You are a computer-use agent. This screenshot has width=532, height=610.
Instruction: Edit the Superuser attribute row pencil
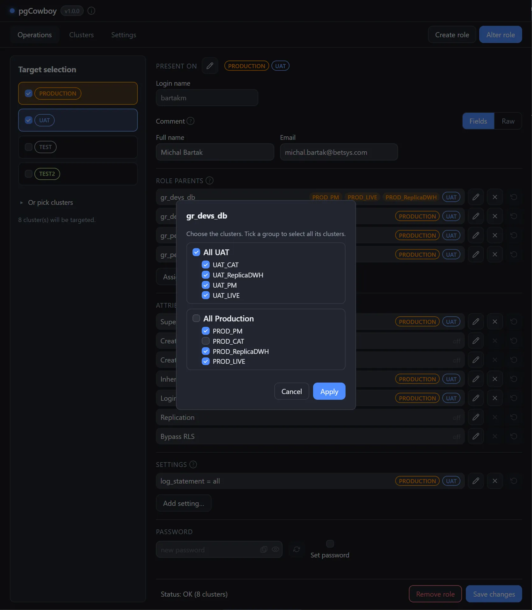click(x=476, y=321)
